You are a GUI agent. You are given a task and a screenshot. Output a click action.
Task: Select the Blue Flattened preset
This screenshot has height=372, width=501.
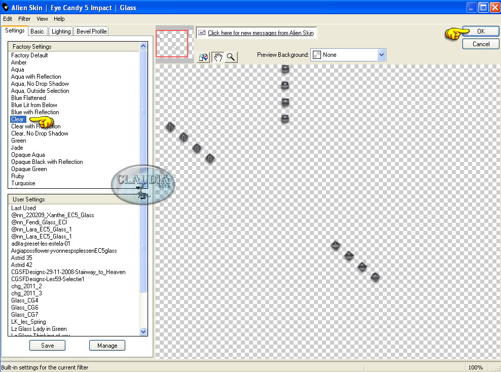pos(28,98)
